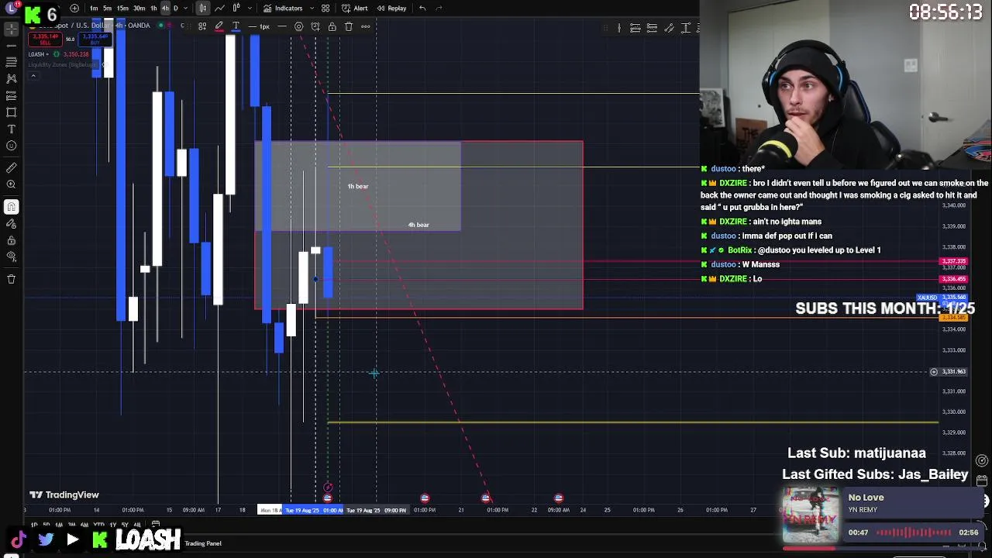
Task: Open the line style selector
Action: [x=282, y=26]
